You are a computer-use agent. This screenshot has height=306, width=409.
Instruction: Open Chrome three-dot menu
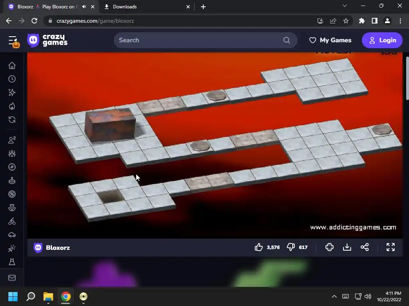pyautogui.click(x=400, y=21)
